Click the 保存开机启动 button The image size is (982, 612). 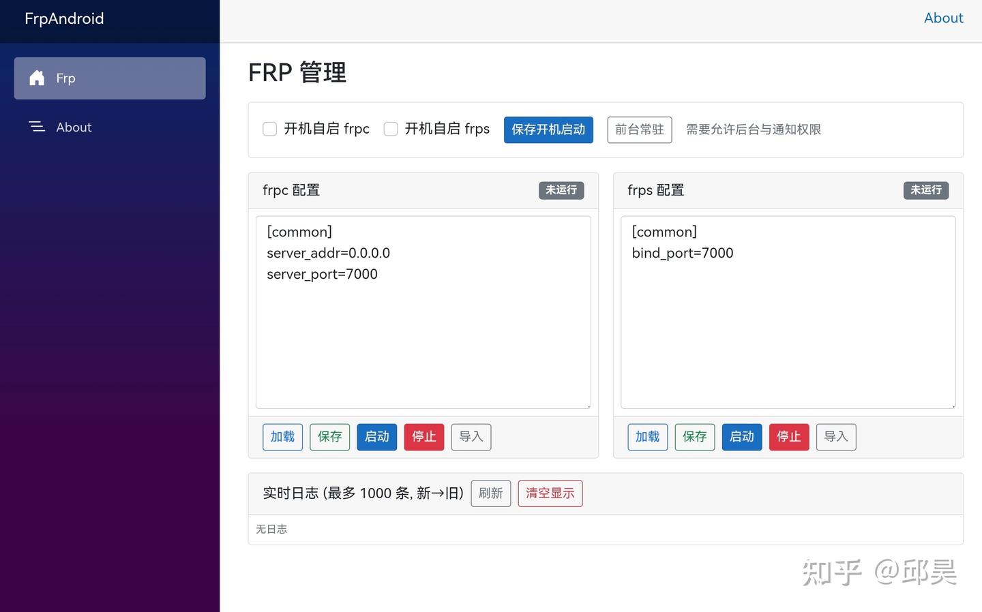(x=548, y=129)
